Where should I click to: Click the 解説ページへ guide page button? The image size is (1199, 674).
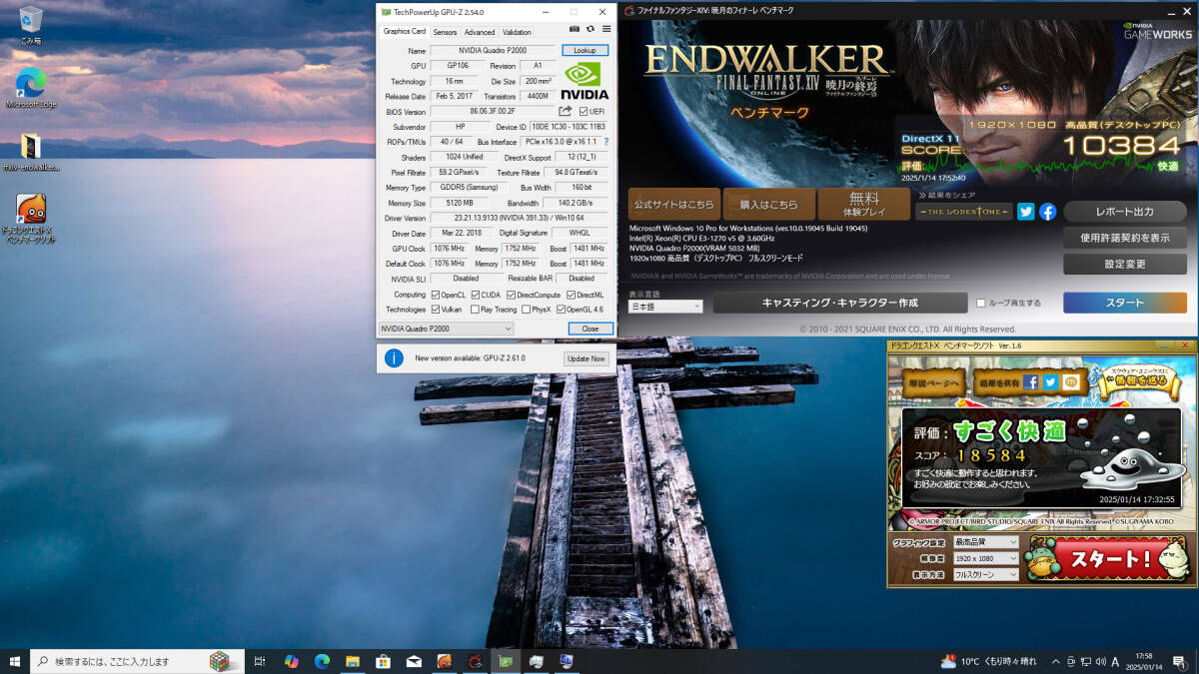click(933, 382)
